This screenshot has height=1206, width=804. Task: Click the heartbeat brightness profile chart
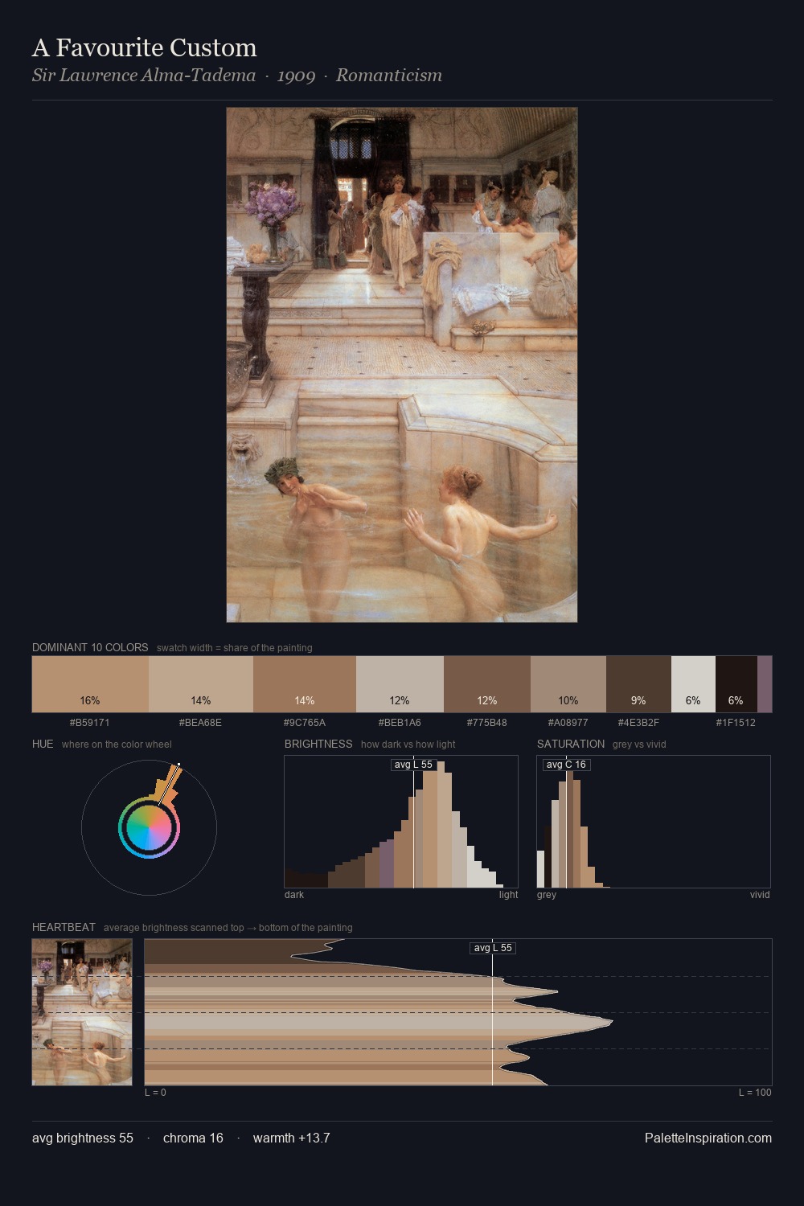point(458,1012)
